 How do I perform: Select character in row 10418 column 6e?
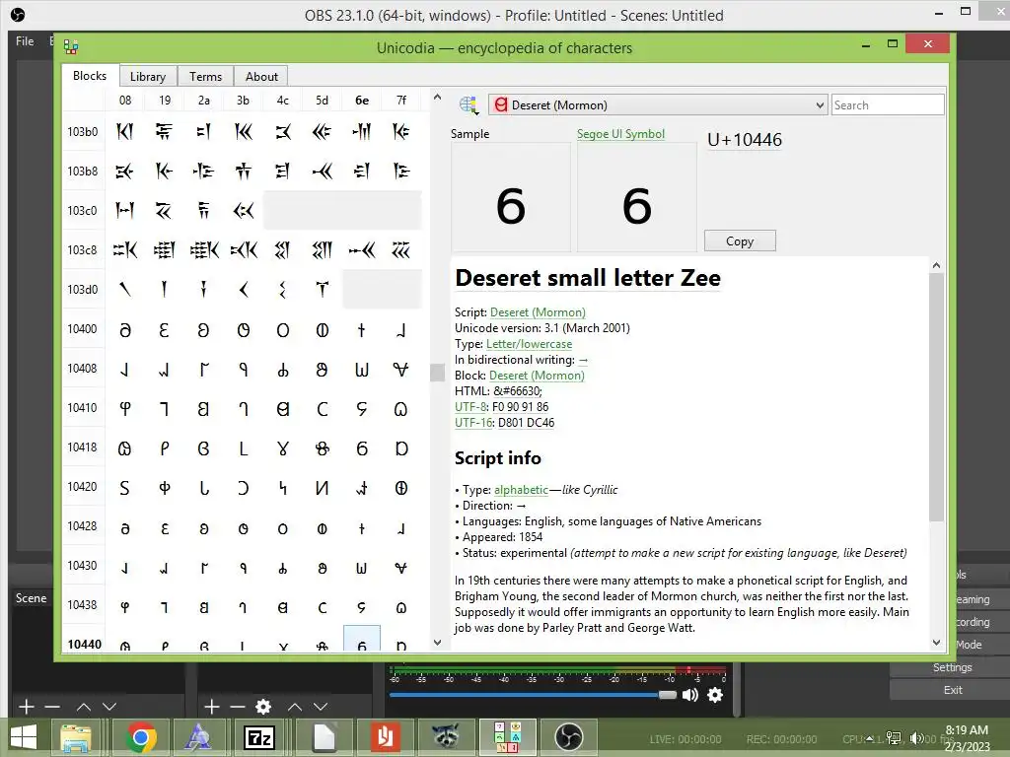[x=361, y=448]
